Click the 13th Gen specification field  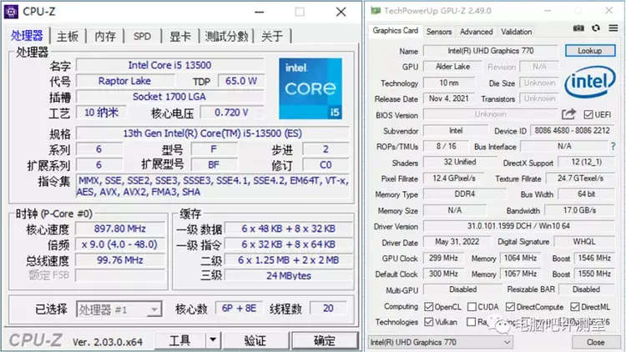[x=212, y=133]
